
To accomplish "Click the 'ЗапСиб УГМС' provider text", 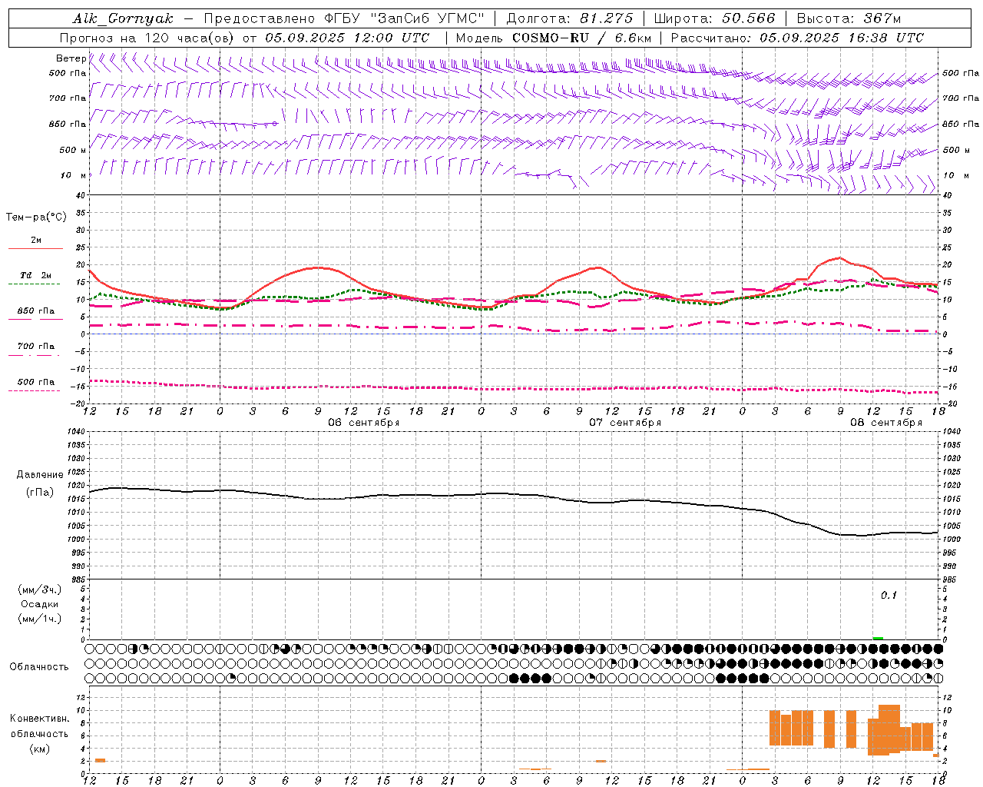I will (x=427, y=18).
